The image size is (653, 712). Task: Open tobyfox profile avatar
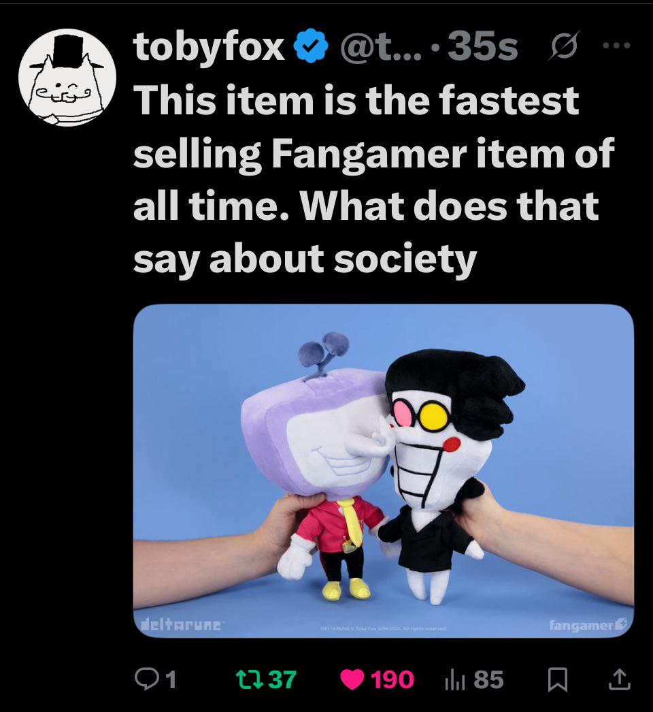(x=67, y=77)
